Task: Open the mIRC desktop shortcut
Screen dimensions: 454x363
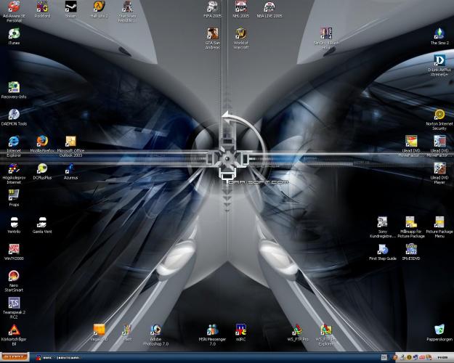Action: tap(240, 330)
